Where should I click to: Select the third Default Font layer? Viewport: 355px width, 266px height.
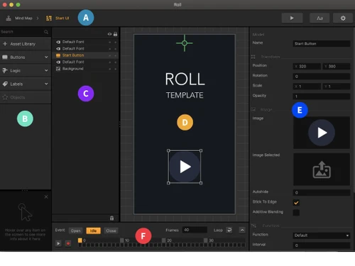(85, 62)
